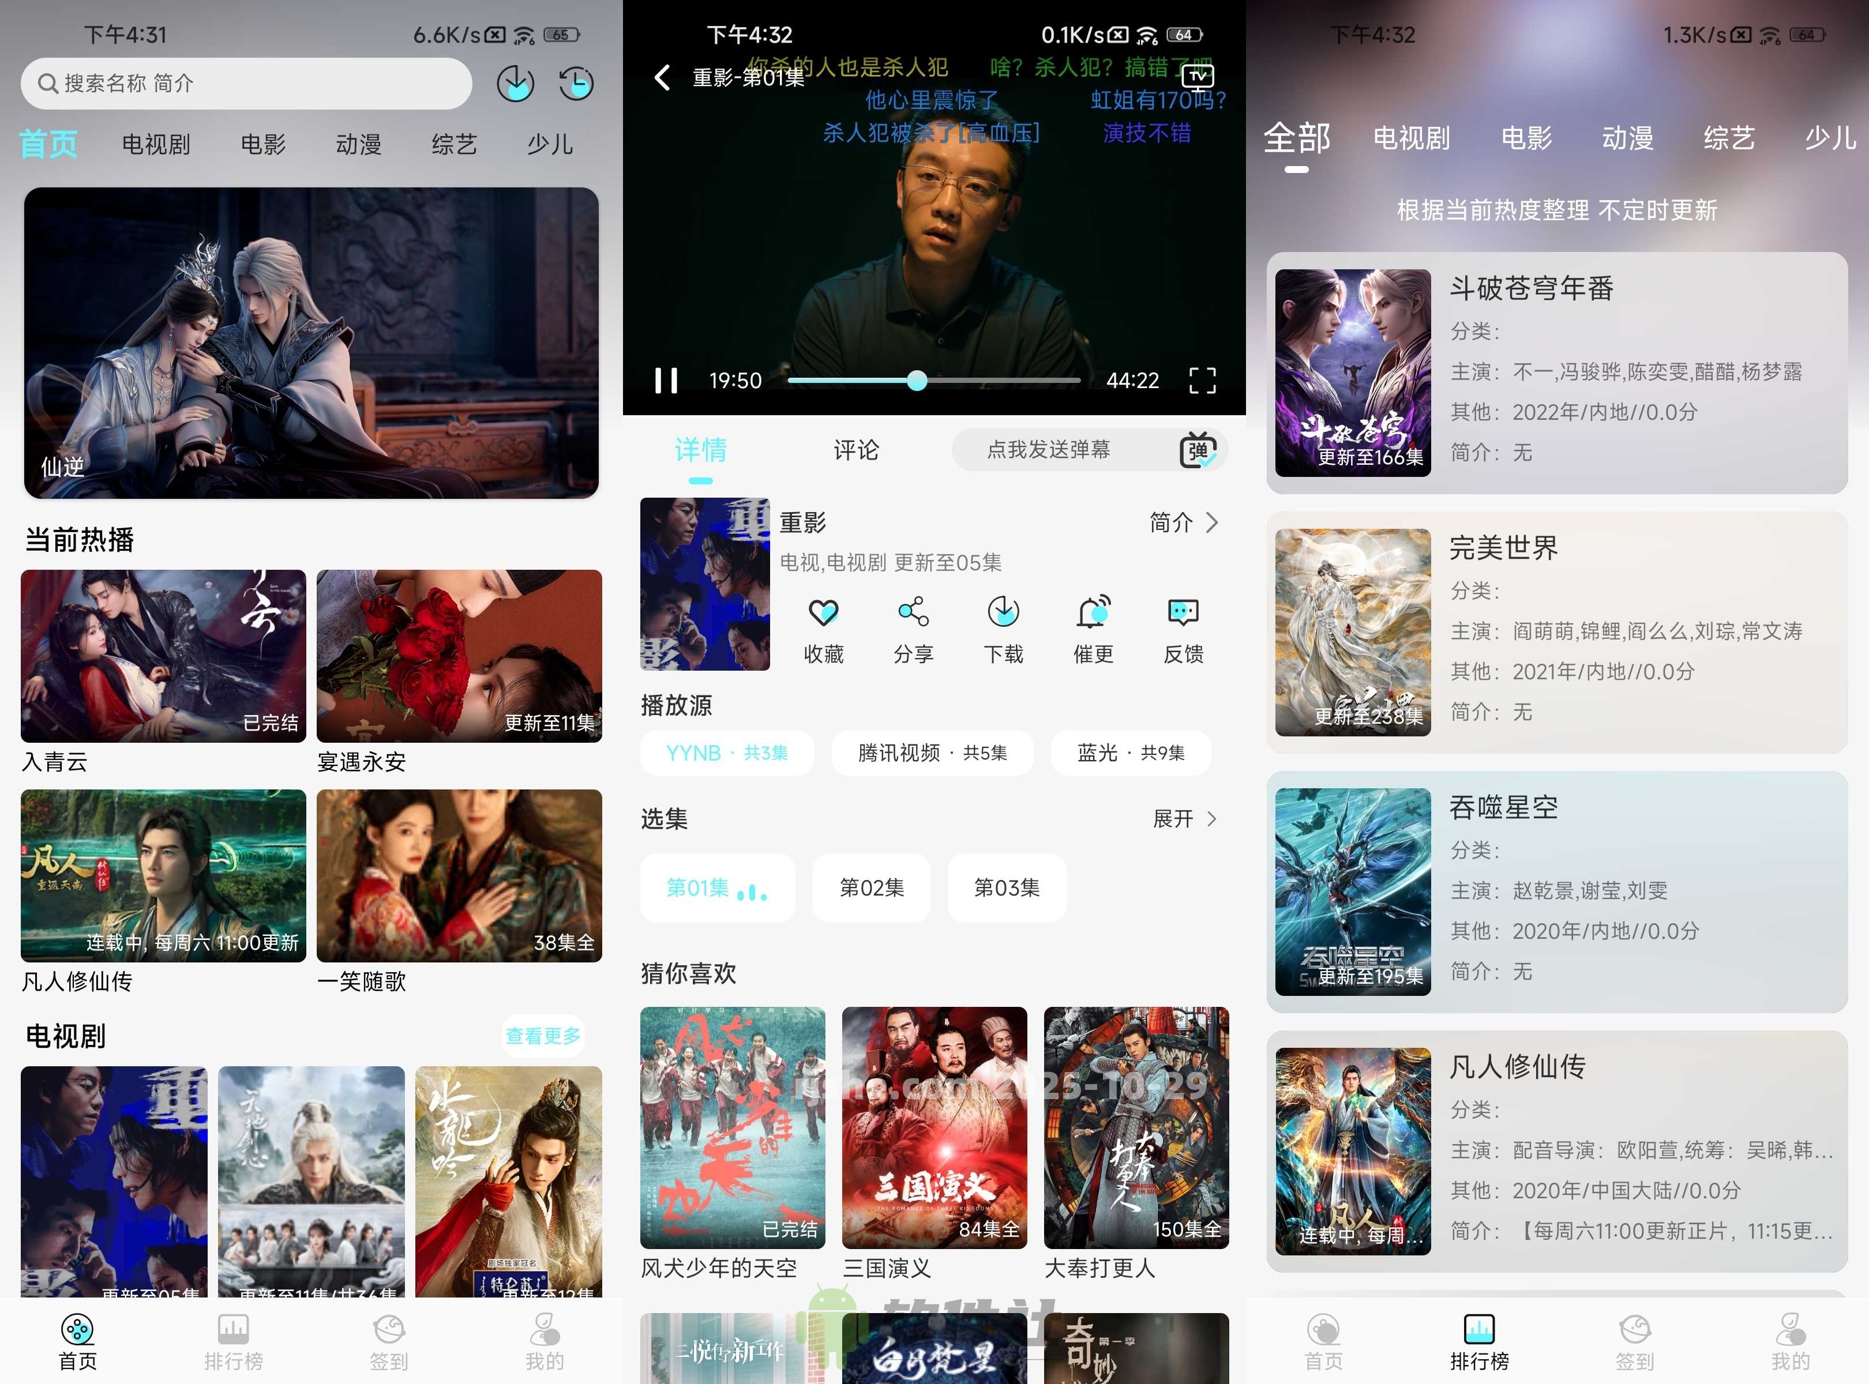
Task: Click 查看更多 in 电视剧 section
Action: [542, 1036]
